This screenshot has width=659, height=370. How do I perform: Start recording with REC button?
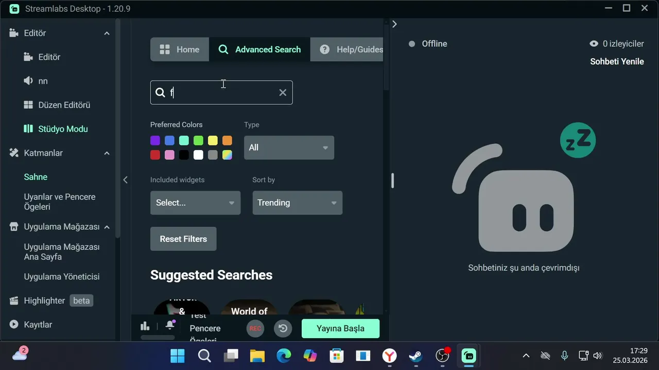pyautogui.click(x=255, y=328)
